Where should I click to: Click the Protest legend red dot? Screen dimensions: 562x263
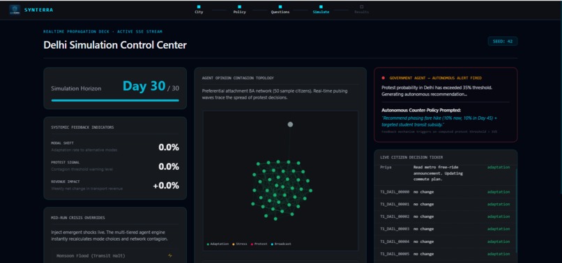tap(252, 244)
